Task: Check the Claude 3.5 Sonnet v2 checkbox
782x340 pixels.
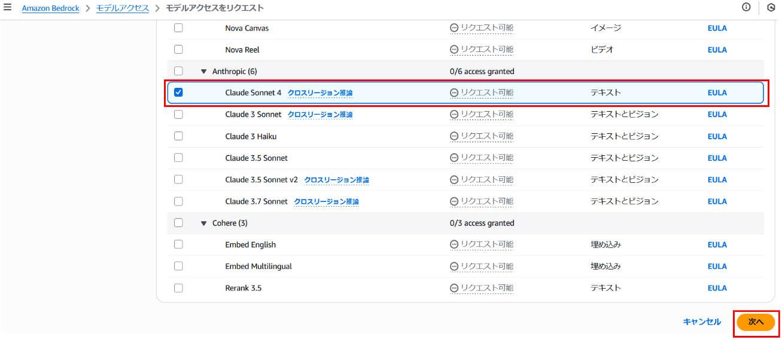Action: pyautogui.click(x=178, y=179)
